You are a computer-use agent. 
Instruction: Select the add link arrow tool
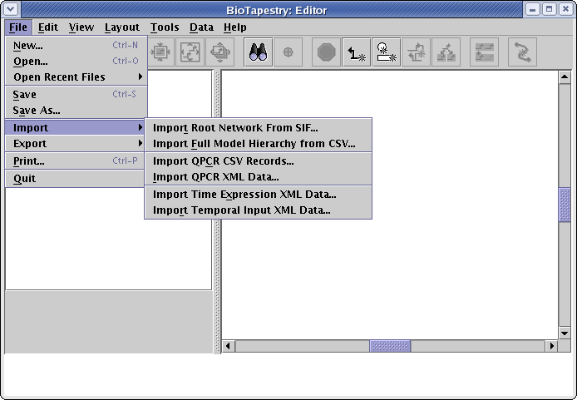click(x=357, y=52)
